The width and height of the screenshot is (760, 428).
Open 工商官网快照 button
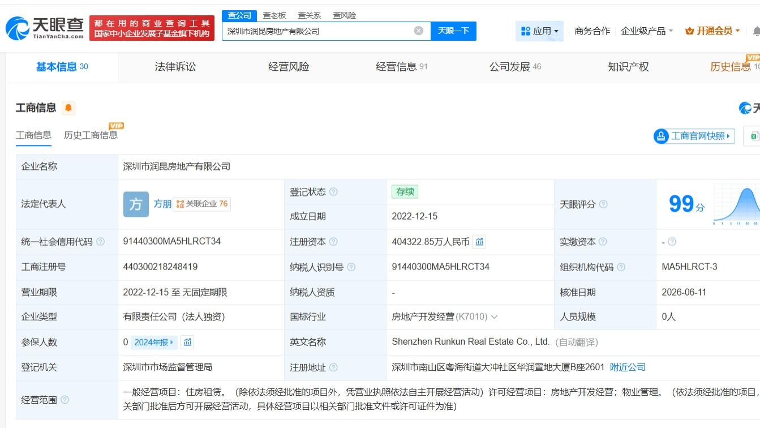(694, 136)
